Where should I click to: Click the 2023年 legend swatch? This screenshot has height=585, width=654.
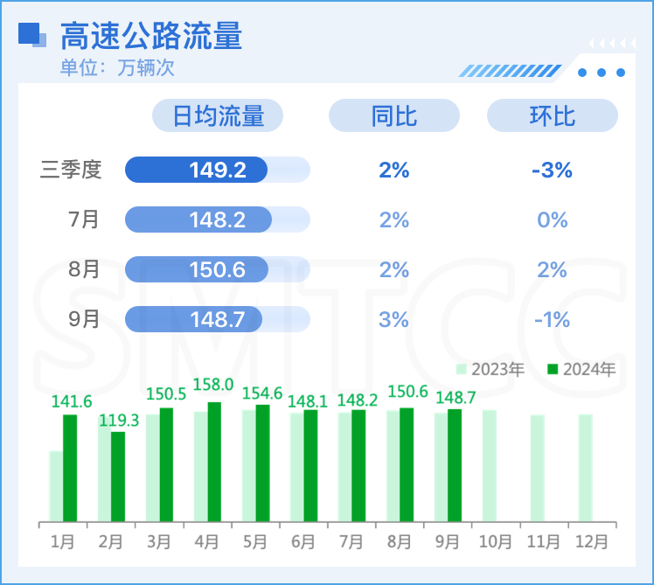click(461, 369)
